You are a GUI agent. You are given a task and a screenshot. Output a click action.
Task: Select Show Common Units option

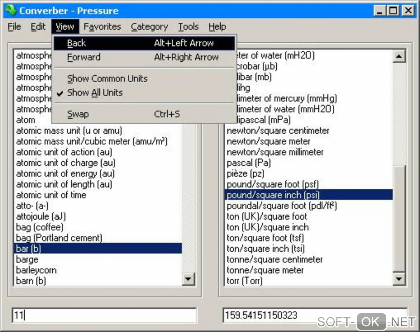coord(144,79)
